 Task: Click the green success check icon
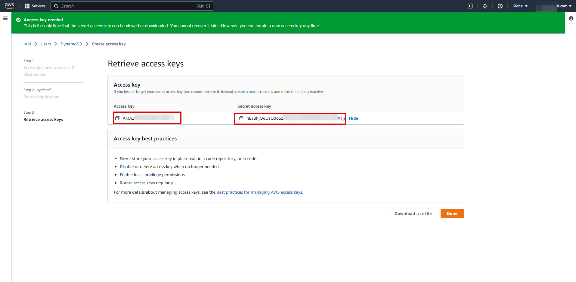coord(18,20)
